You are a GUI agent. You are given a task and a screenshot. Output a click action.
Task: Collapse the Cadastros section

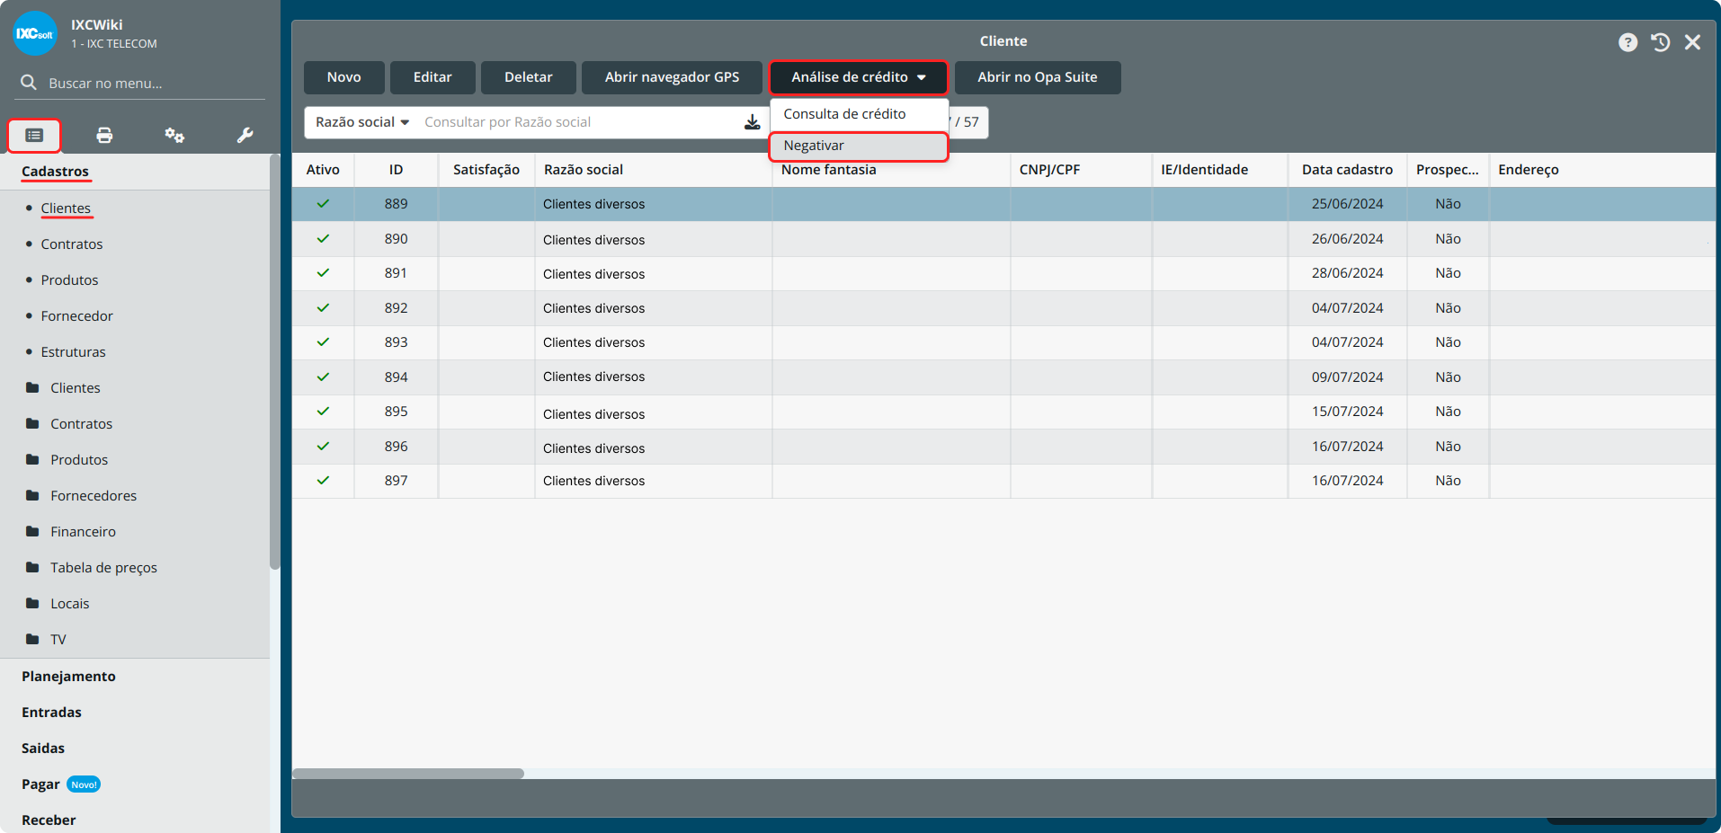[55, 171]
